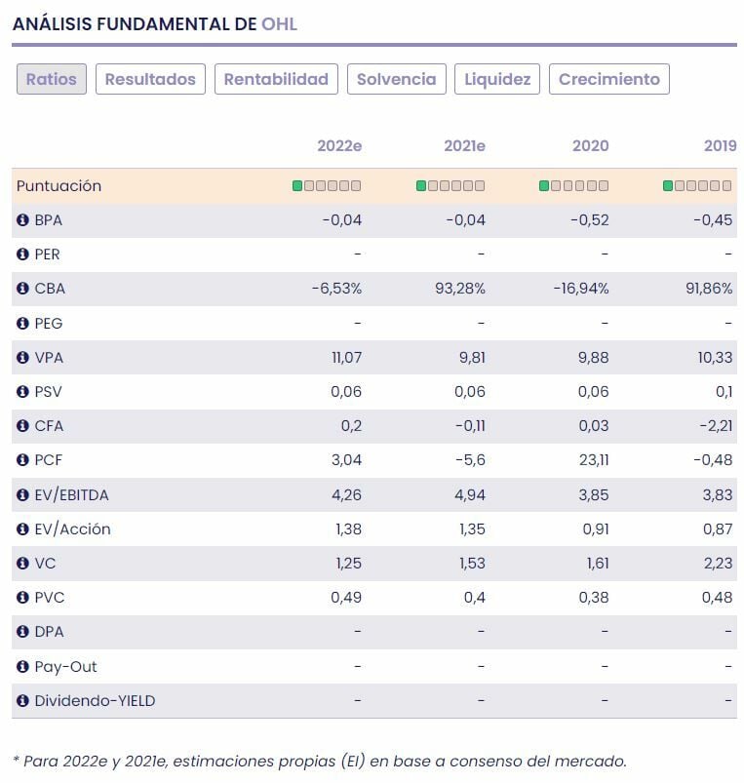The height and width of the screenshot is (783, 744).
Task: Open the CBA info icon
Action: point(22,289)
